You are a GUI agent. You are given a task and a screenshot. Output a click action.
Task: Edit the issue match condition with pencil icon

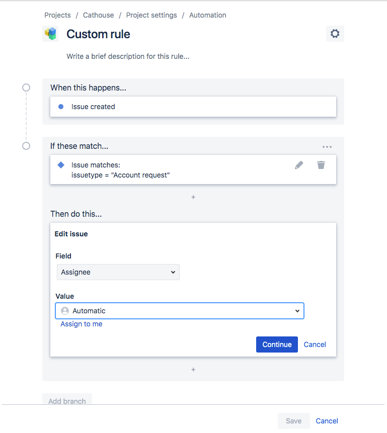(x=299, y=165)
